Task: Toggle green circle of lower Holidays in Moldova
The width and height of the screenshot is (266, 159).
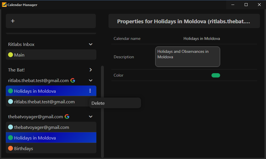Action: 10,137
